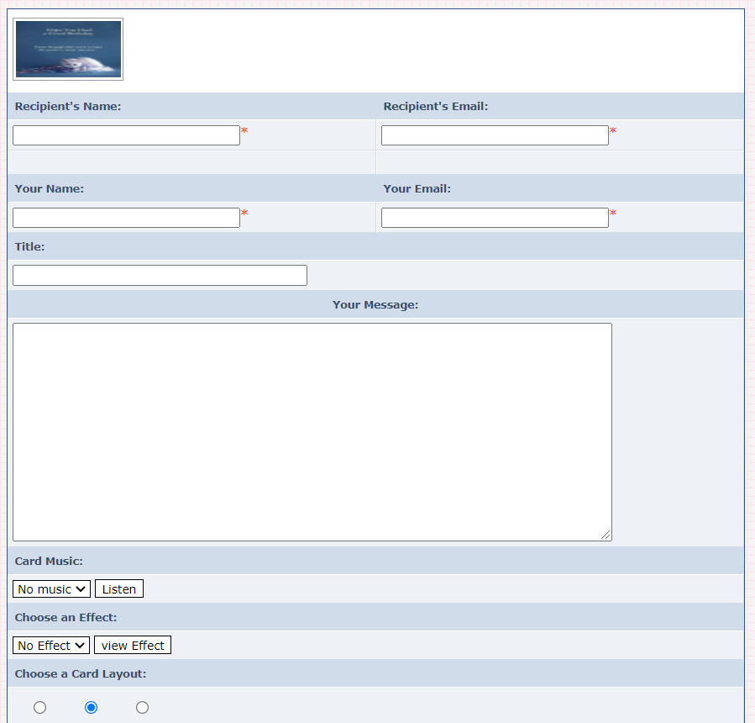
Task: Select the third card layout radio button
Action: point(142,707)
